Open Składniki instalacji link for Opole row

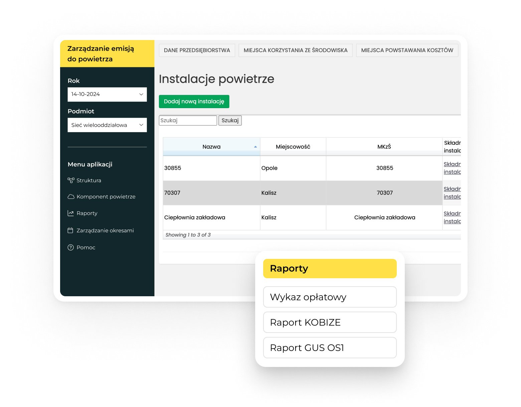tap(452, 168)
